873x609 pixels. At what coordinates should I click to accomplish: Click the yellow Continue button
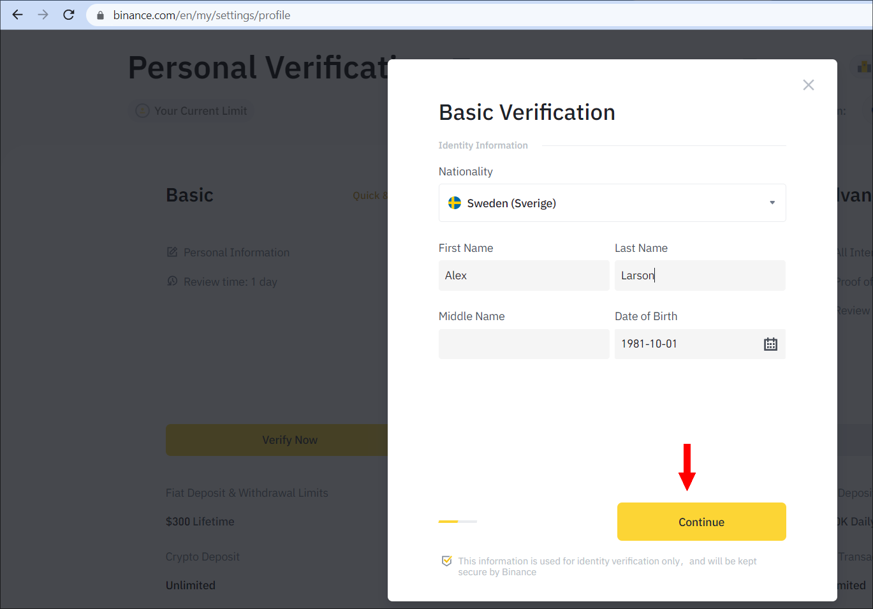(701, 522)
